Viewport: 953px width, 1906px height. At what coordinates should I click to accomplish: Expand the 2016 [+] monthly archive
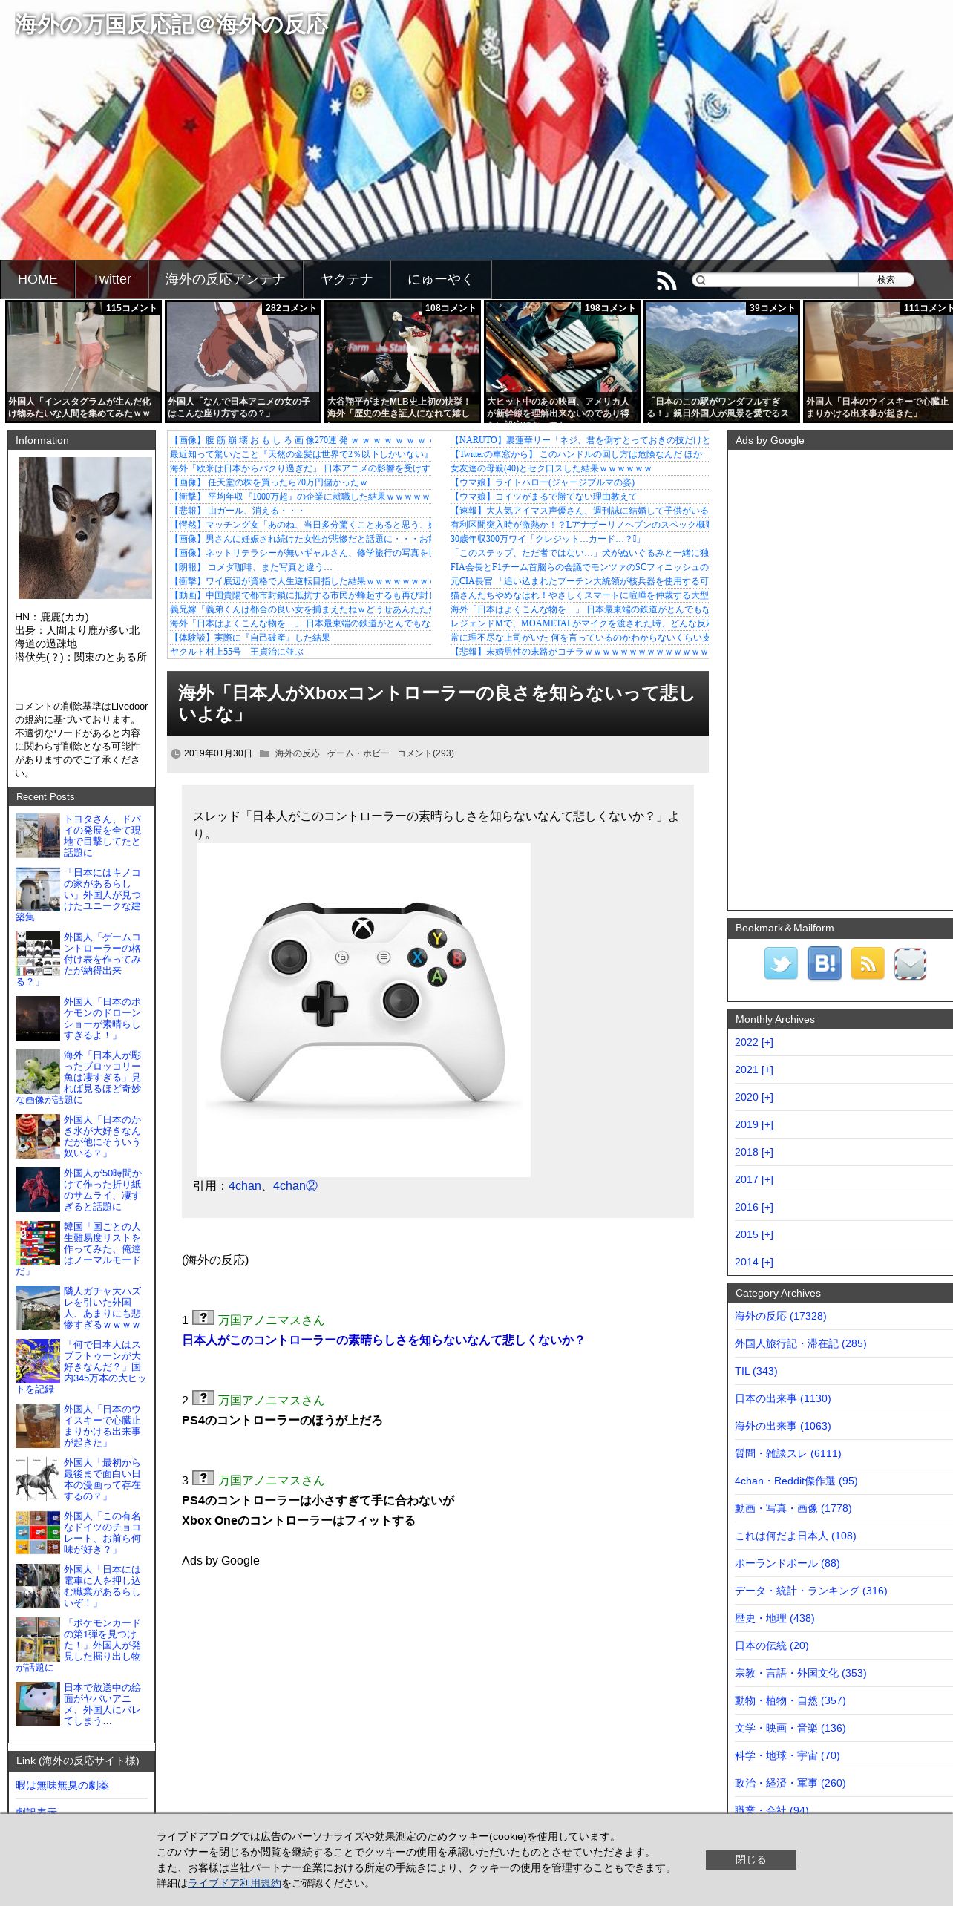[753, 1207]
